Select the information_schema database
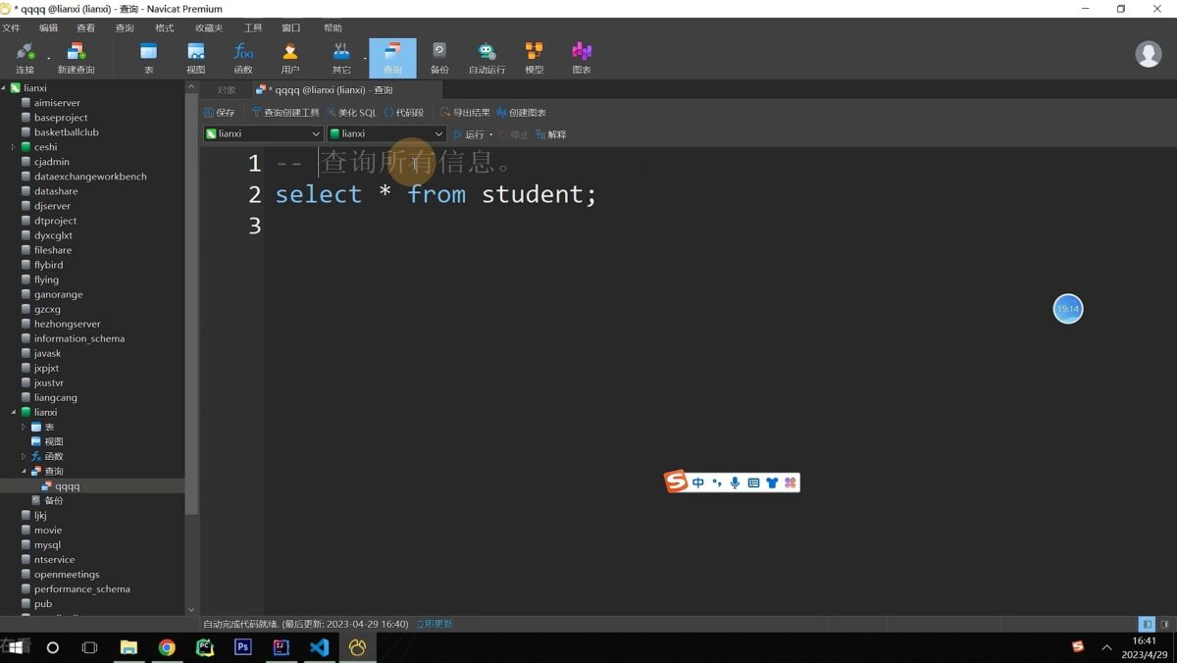Screen dimensions: 1177x663 (78, 338)
